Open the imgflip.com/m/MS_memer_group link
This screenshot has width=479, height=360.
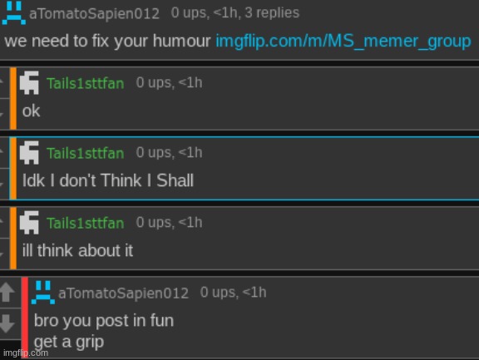[x=343, y=42]
